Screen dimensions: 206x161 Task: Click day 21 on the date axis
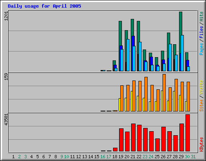click(x=133, y=157)
